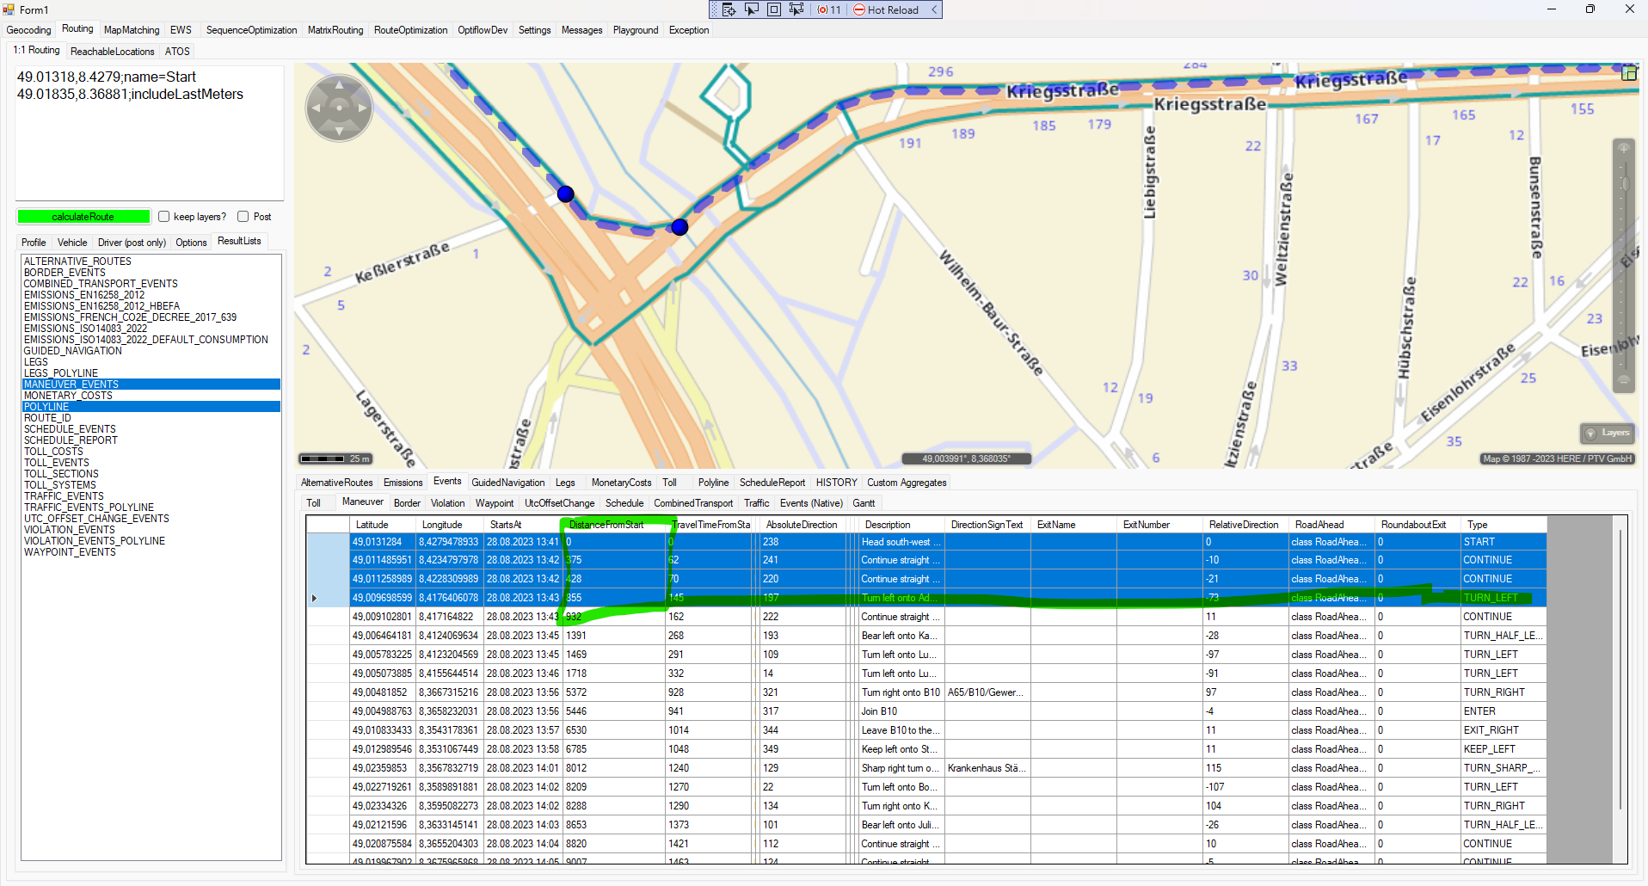Viewport: 1648px width, 886px height.
Task: Pan the map left with the compass arrow
Action: (316, 108)
